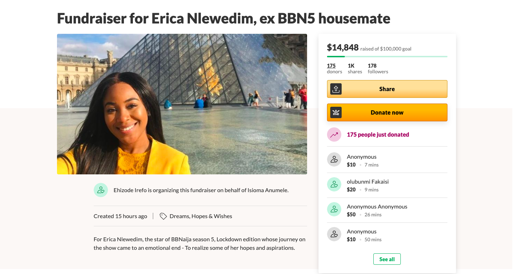Open the Share fundraiser button
The image size is (513, 274).
click(387, 89)
